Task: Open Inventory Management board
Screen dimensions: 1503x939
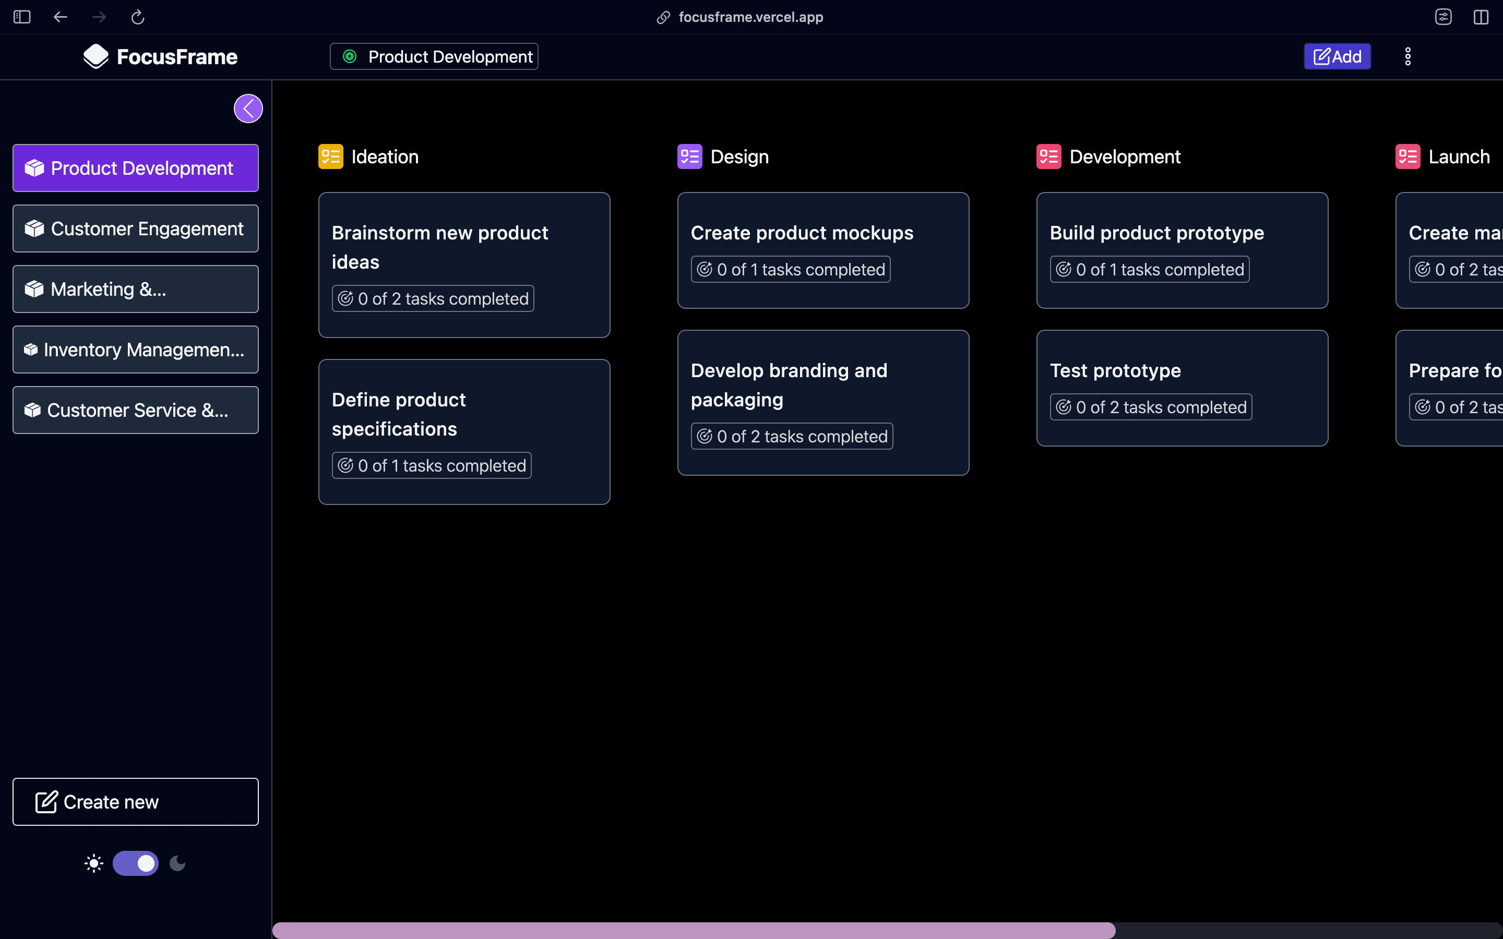Action: point(135,350)
